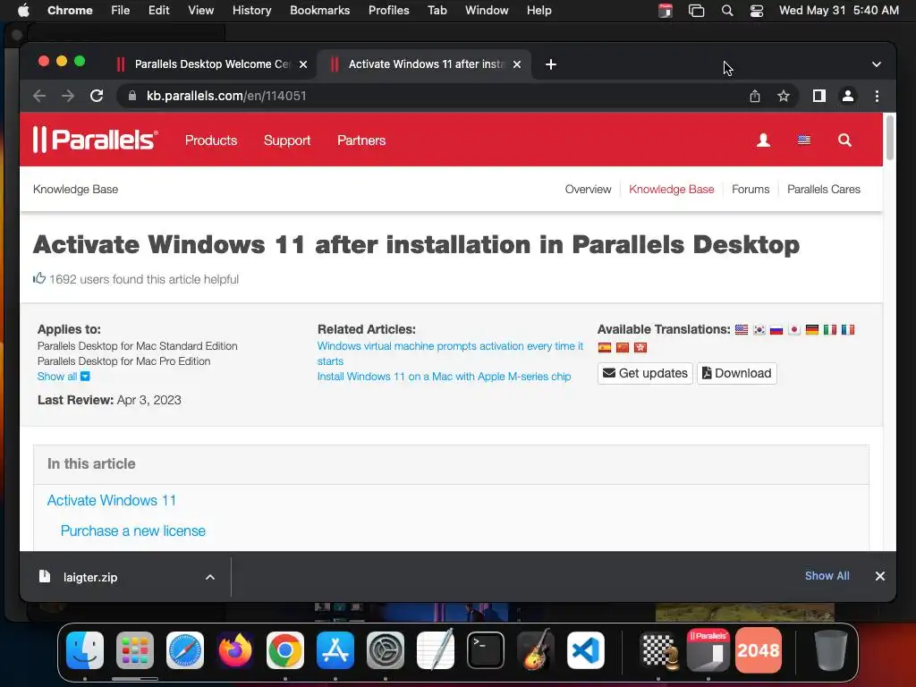The image size is (916, 687).
Task: Go to the Parallels Cares section
Action: click(x=823, y=190)
